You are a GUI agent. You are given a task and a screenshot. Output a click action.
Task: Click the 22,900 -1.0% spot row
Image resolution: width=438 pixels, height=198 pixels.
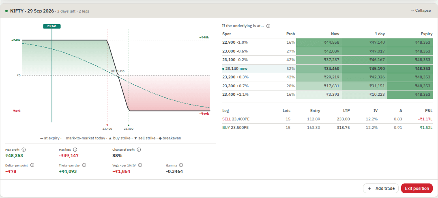coord(327,42)
